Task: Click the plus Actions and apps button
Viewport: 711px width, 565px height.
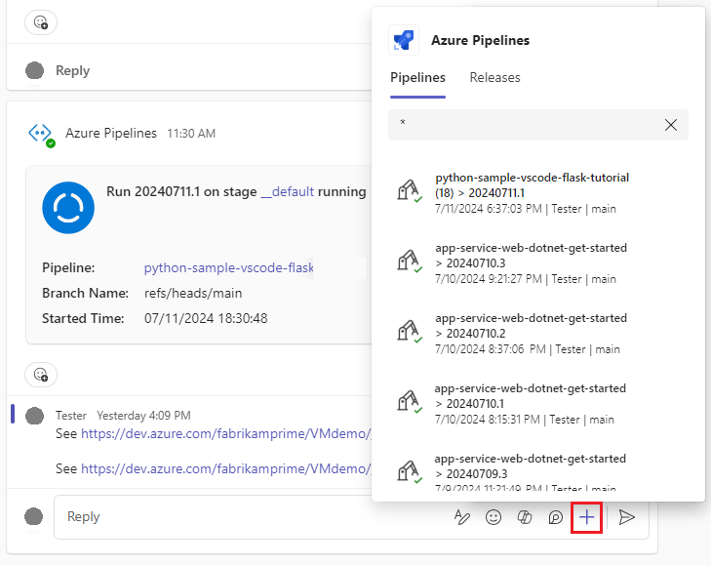Action: (586, 517)
